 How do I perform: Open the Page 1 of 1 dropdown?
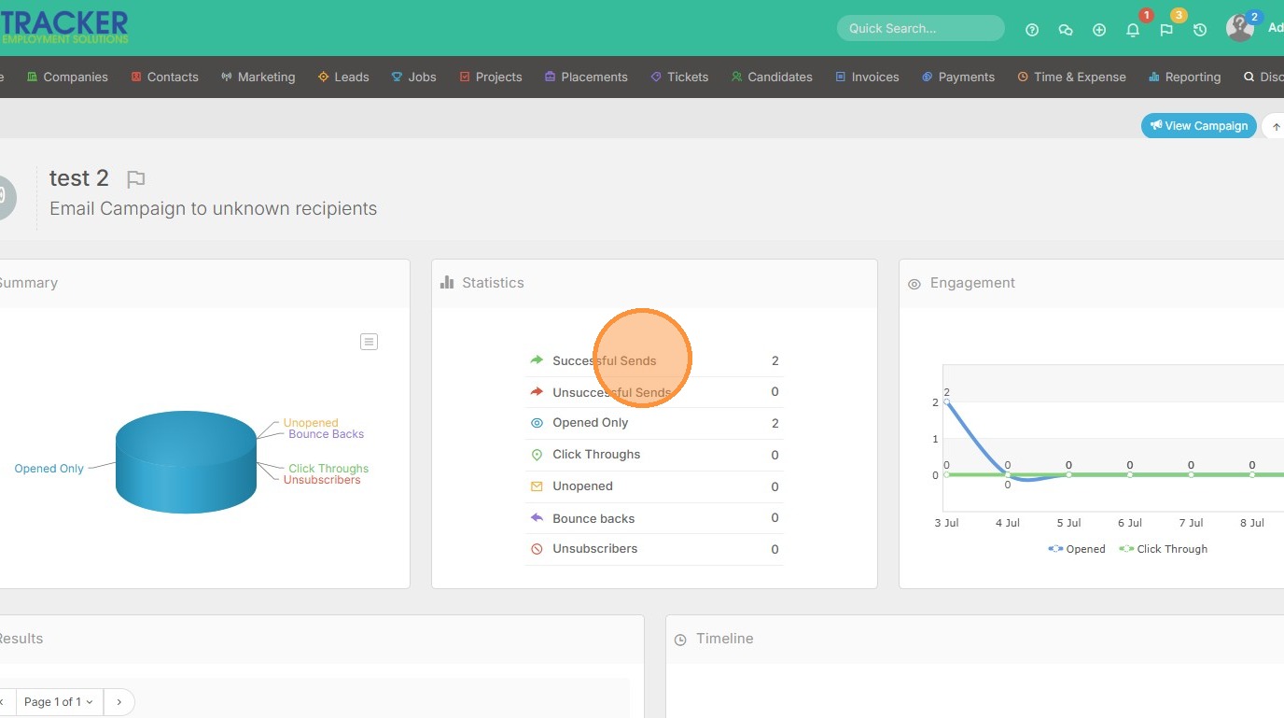click(x=59, y=702)
